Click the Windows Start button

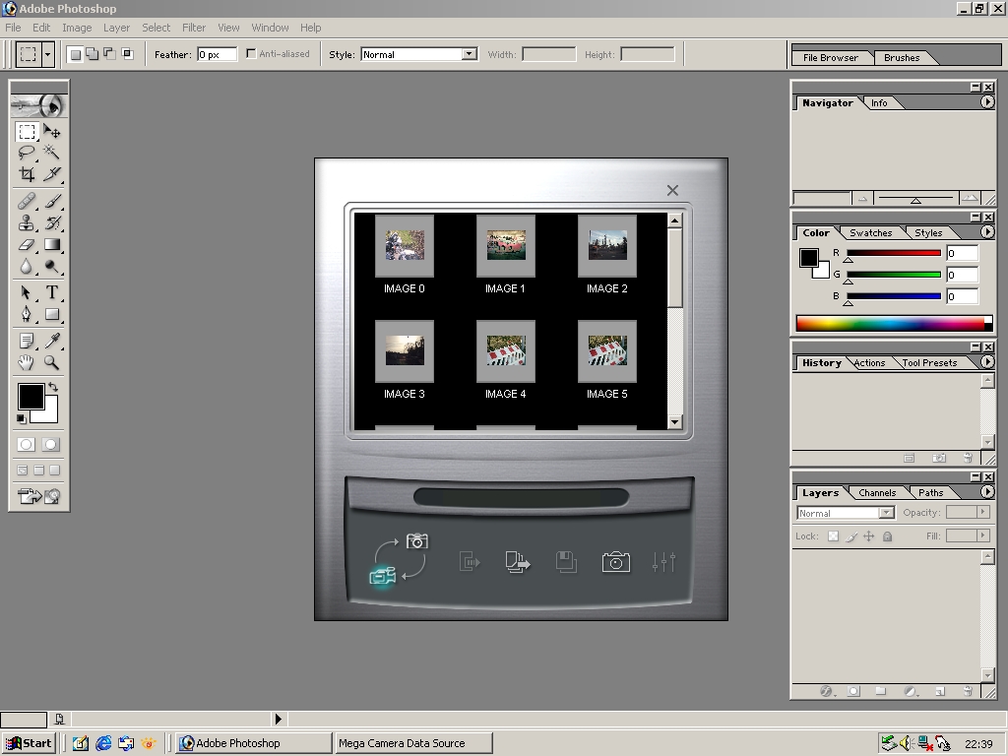click(29, 743)
